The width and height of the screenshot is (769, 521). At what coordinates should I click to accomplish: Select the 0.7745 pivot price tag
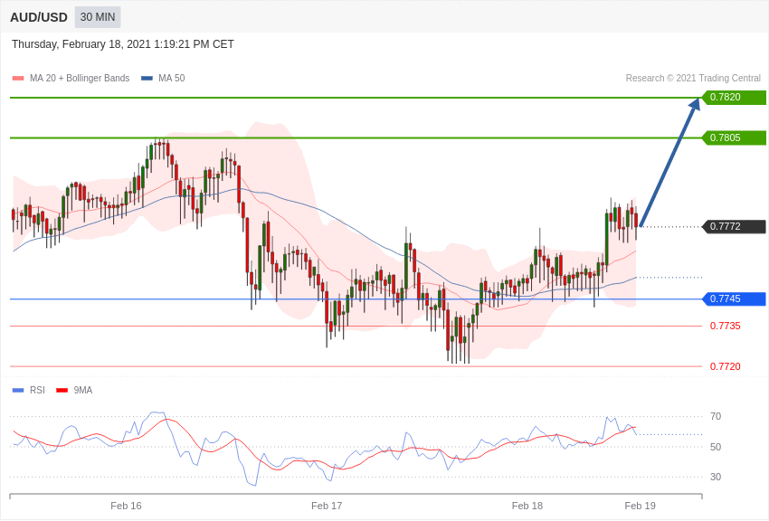pos(735,299)
